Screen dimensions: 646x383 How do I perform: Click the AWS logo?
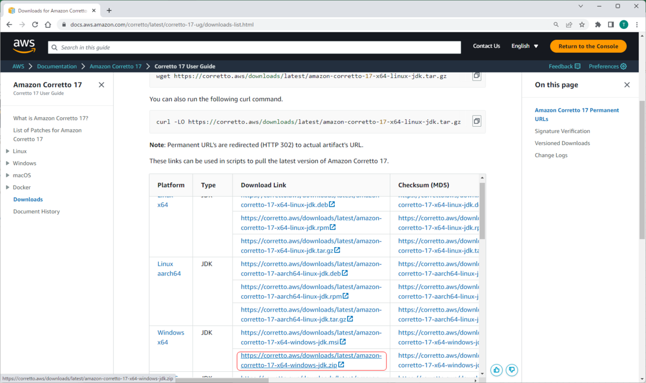pyautogui.click(x=24, y=46)
